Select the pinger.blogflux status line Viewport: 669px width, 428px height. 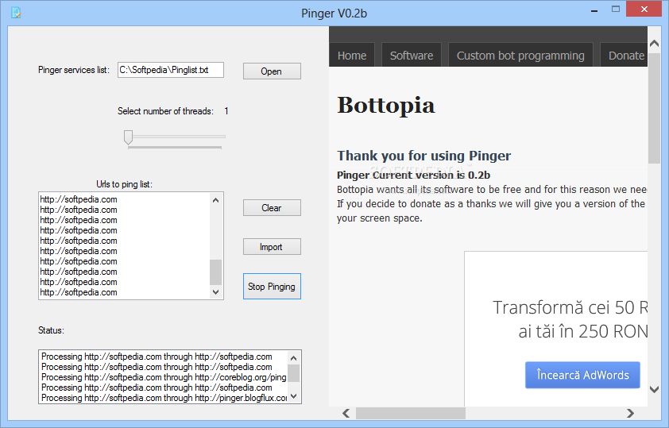(x=164, y=398)
